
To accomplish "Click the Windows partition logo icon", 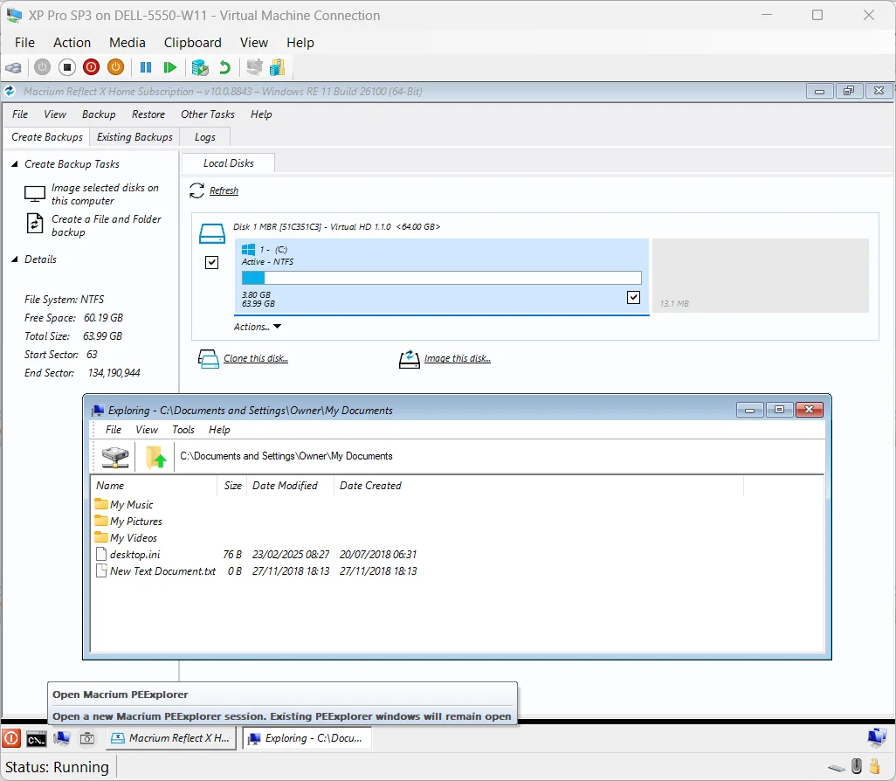I will pyautogui.click(x=248, y=249).
